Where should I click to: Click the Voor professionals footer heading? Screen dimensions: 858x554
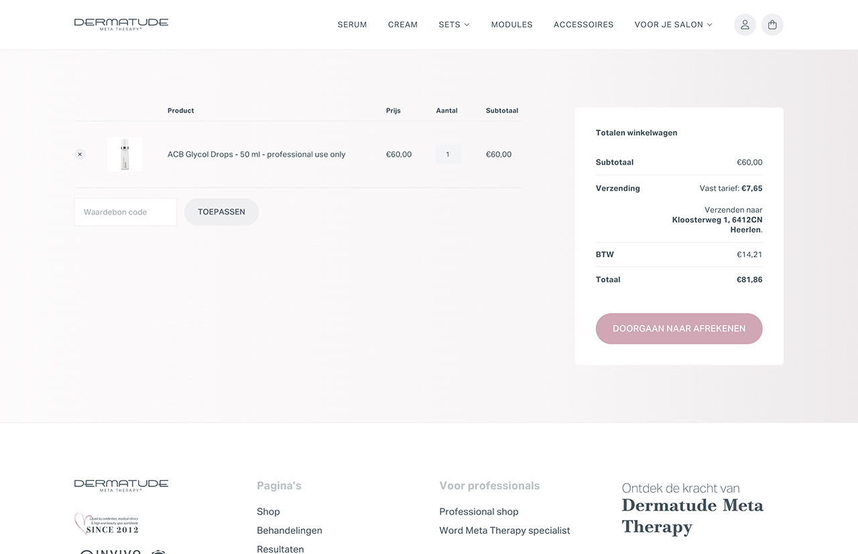coord(489,486)
